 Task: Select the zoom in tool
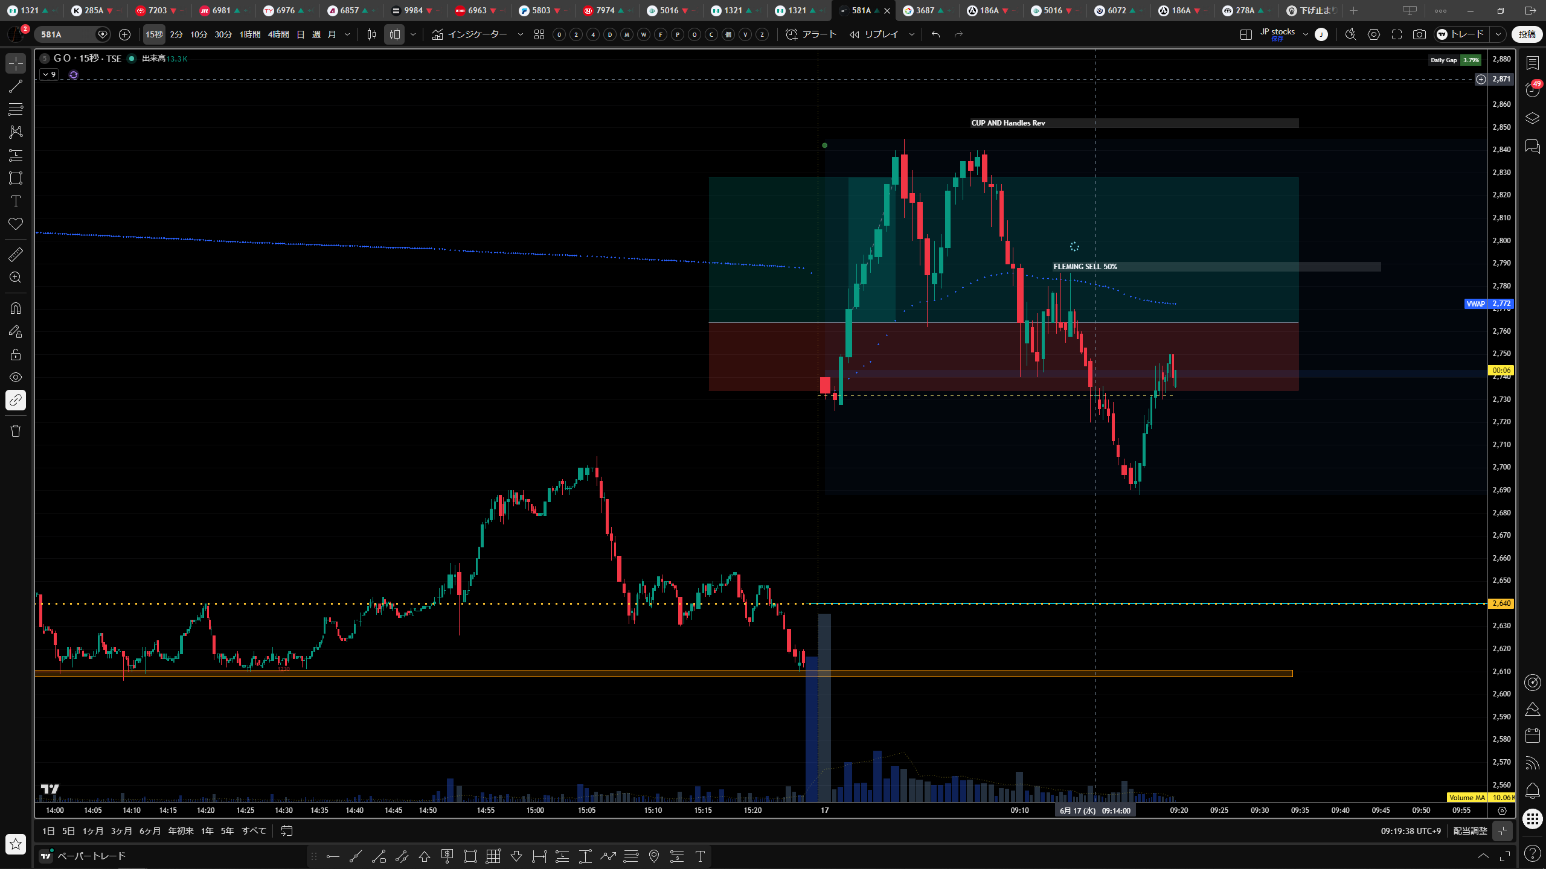coord(16,278)
